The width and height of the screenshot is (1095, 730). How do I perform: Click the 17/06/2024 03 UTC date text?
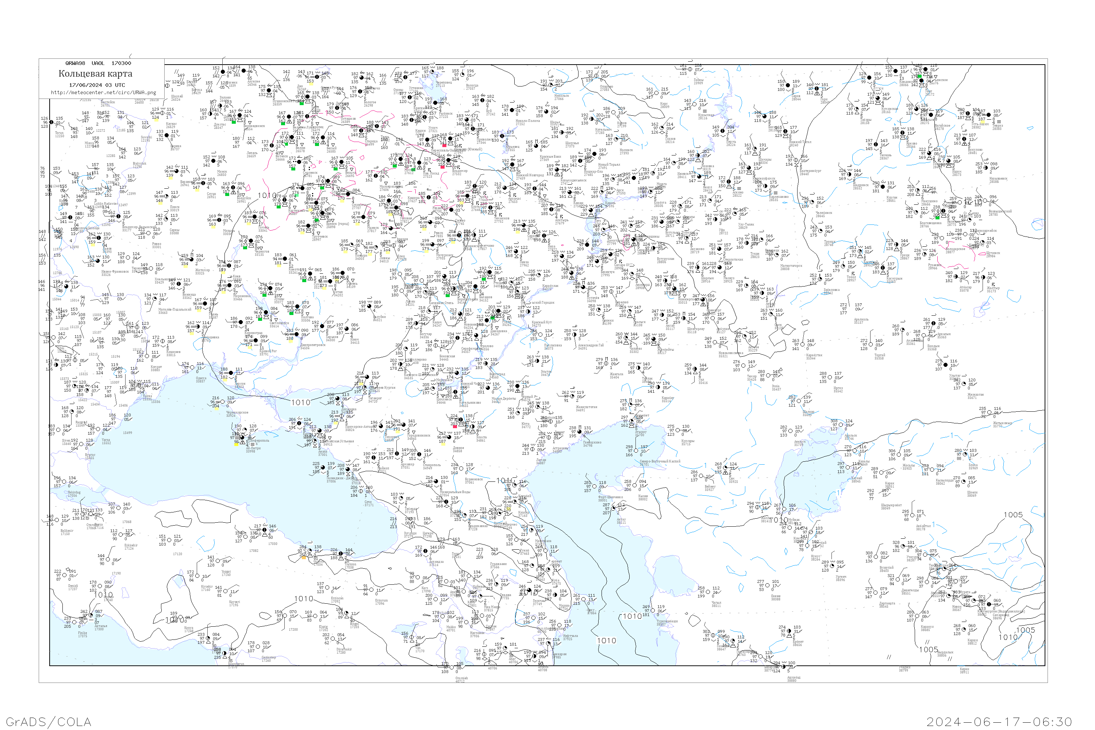pos(97,85)
